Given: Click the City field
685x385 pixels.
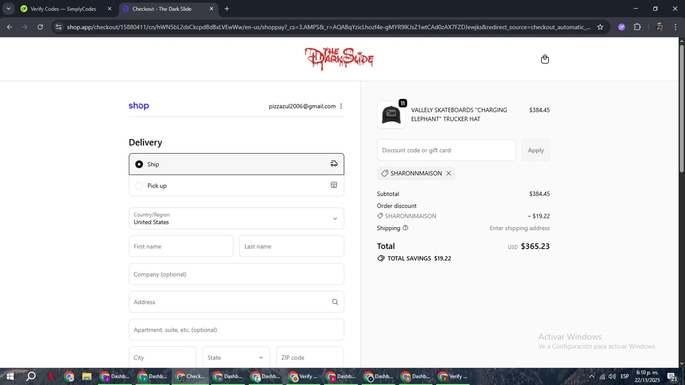Looking at the screenshot, I should tap(163, 358).
